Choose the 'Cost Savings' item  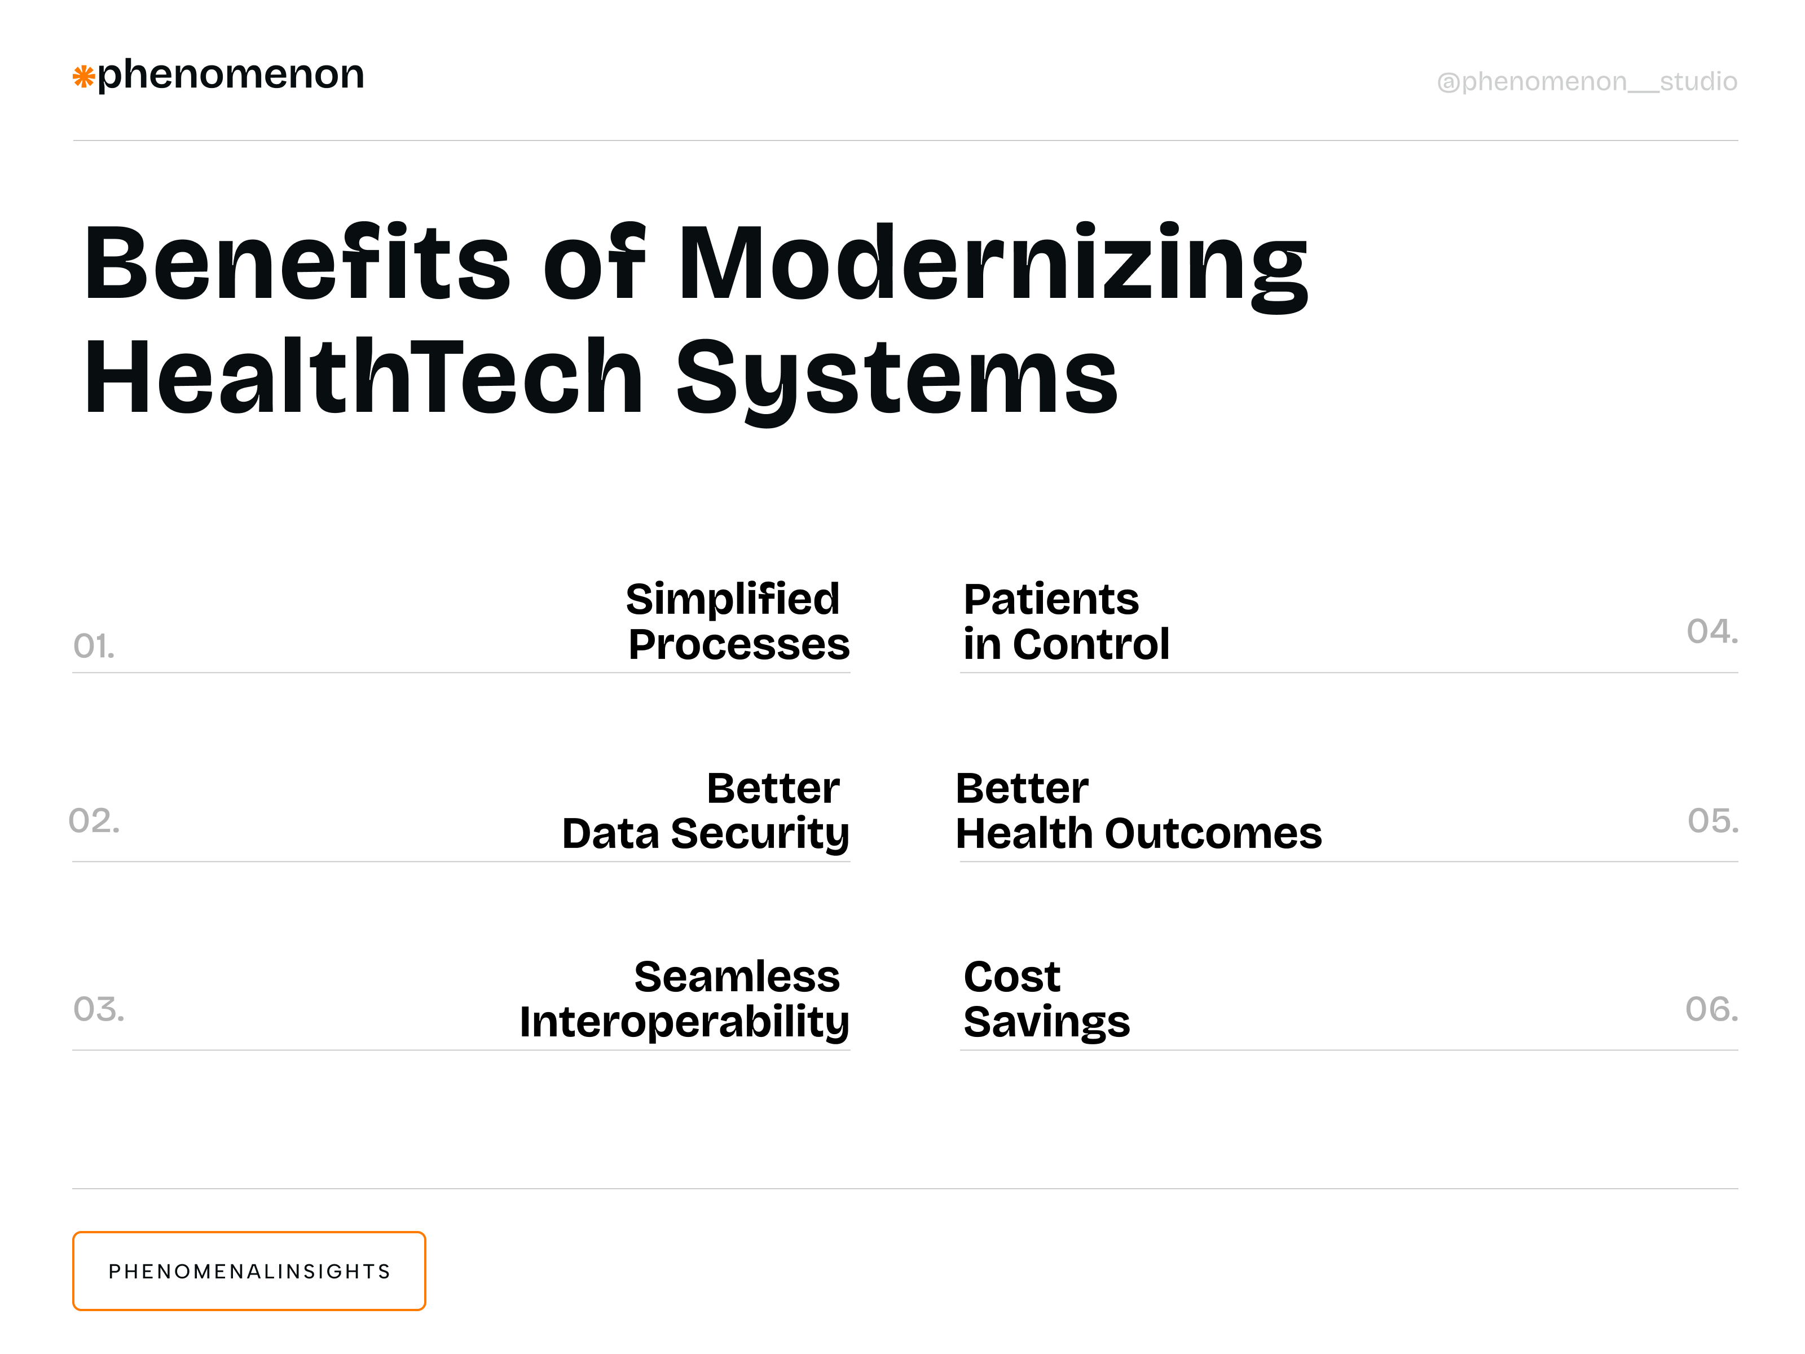[1046, 999]
